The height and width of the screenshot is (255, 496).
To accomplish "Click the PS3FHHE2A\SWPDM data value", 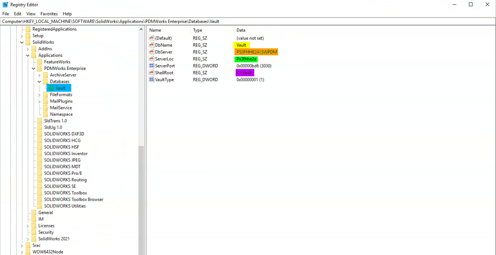I will [257, 52].
